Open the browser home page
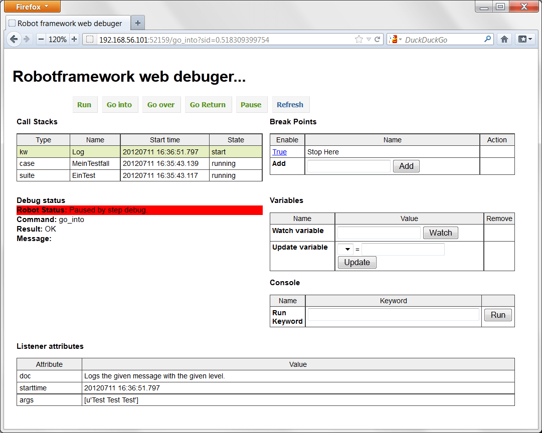The width and height of the screenshot is (542, 433). [504, 39]
